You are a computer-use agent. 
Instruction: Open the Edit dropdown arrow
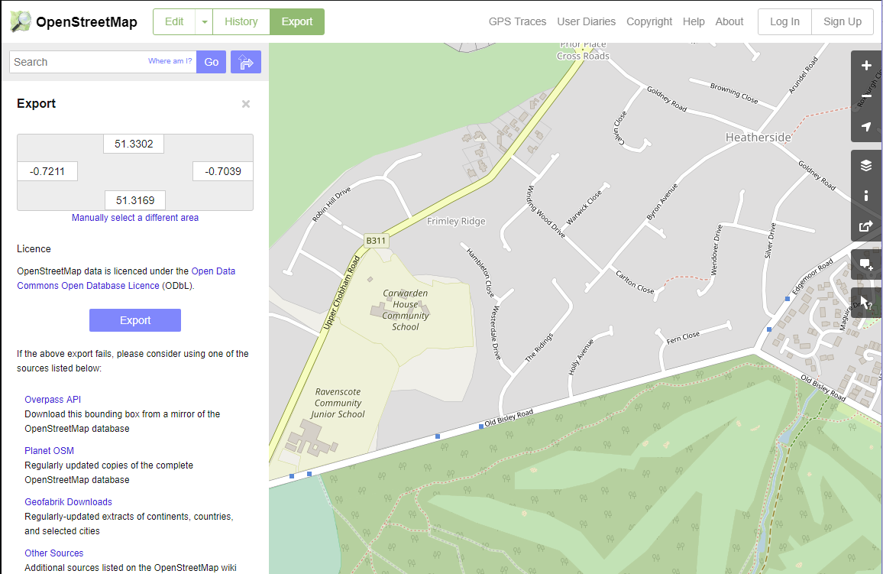[x=205, y=22]
